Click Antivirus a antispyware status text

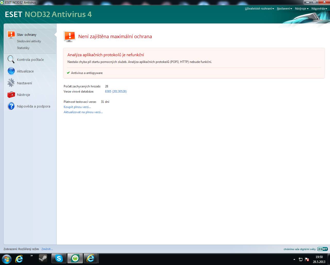click(x=87, y=73)
